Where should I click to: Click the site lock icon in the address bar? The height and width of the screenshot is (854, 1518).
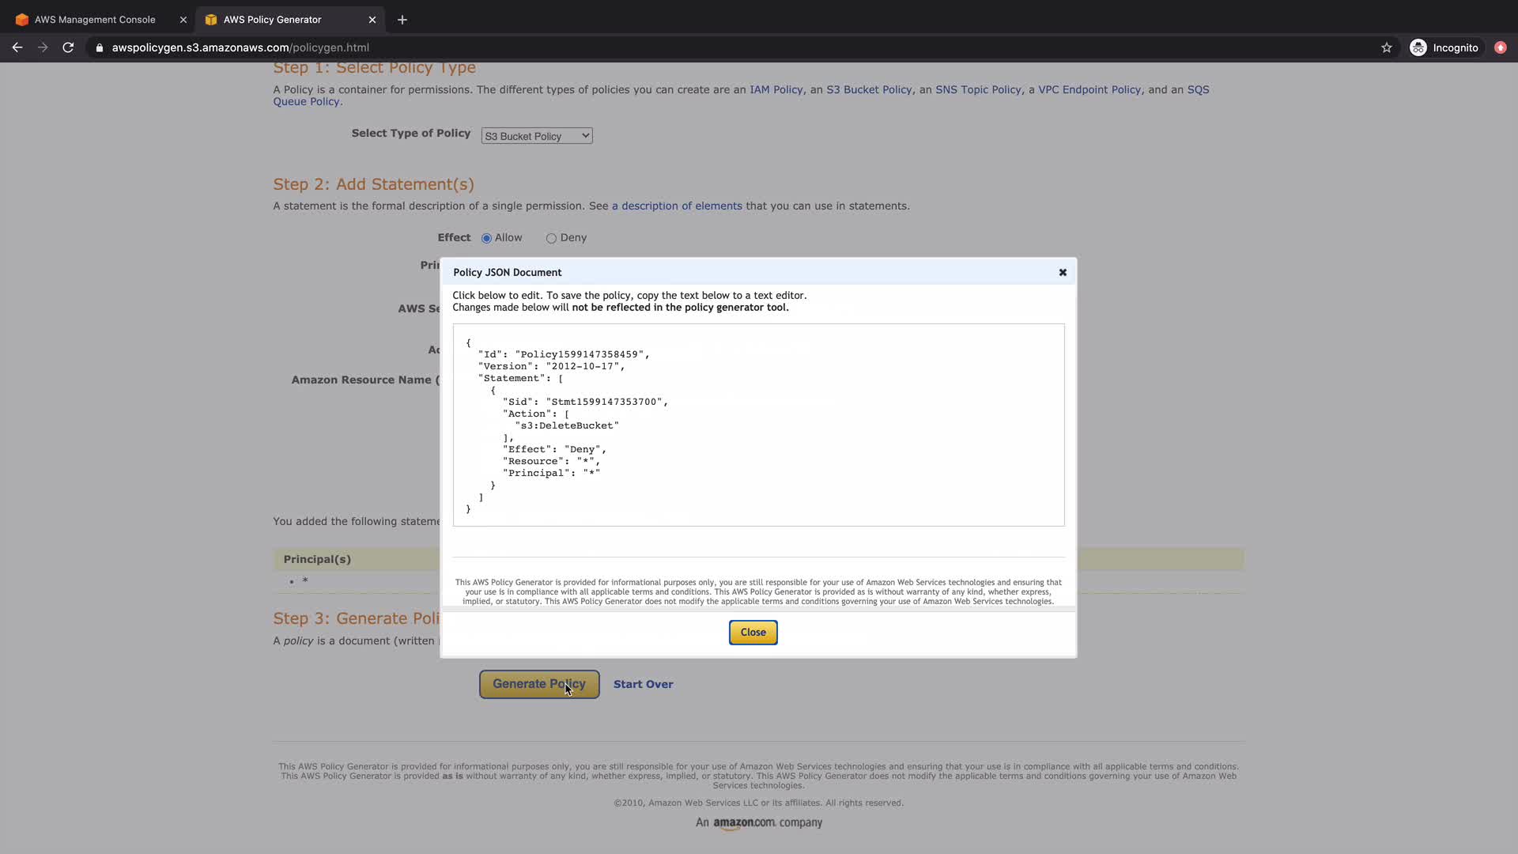[100, 47]
